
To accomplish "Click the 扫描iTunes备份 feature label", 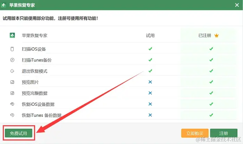I will point(36,60).
